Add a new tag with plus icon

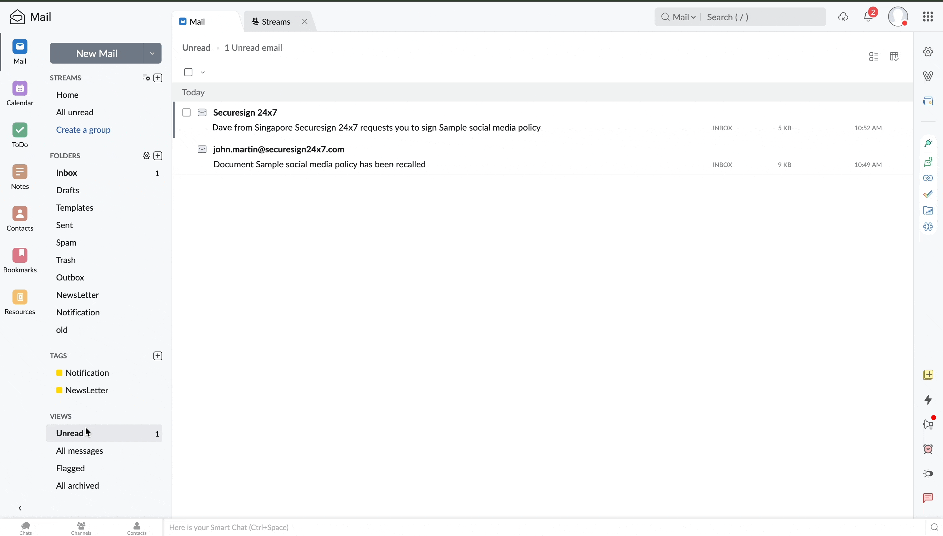tap(158, 356)
